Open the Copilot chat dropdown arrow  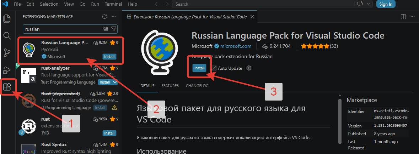tap(369, 4)
